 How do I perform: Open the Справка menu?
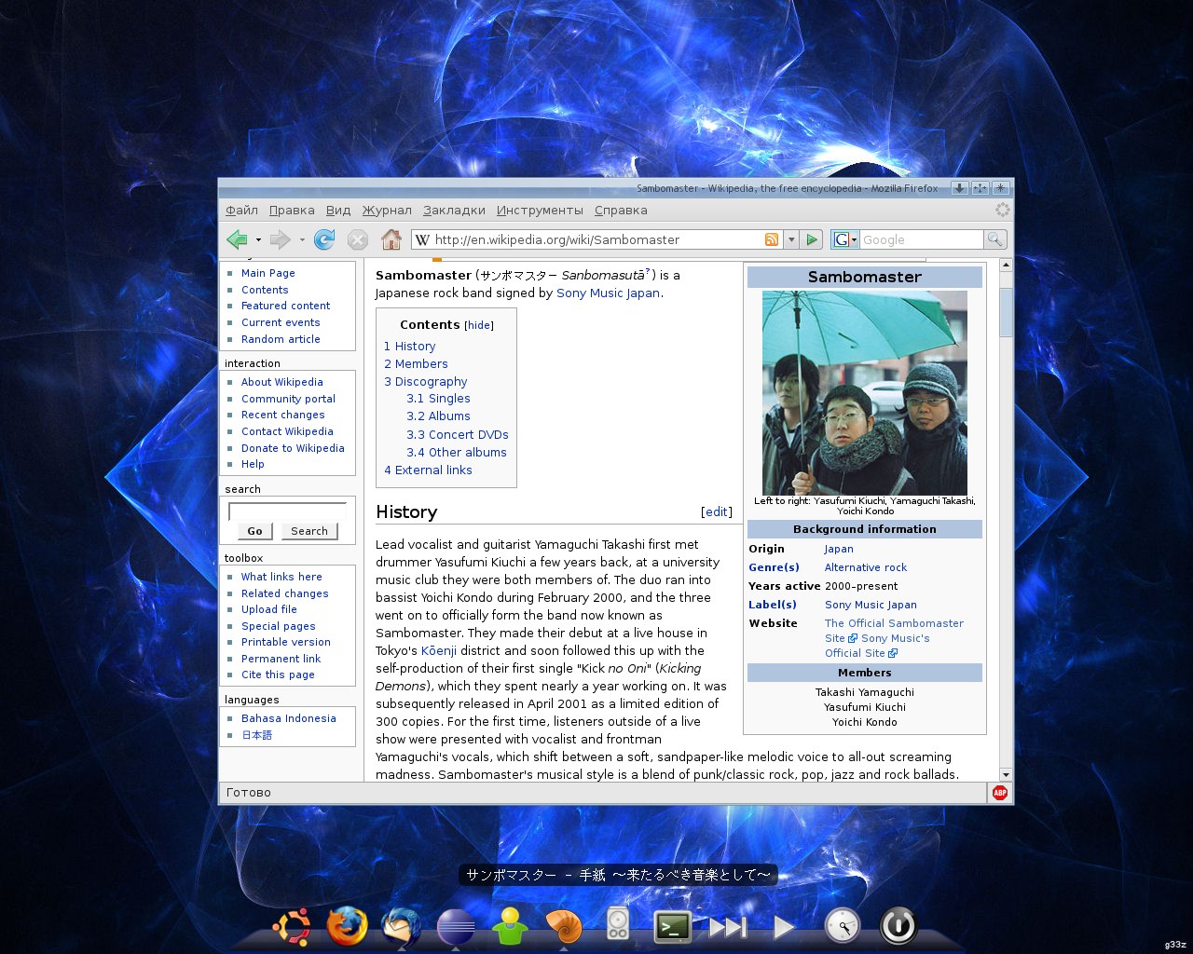[621, 211]
